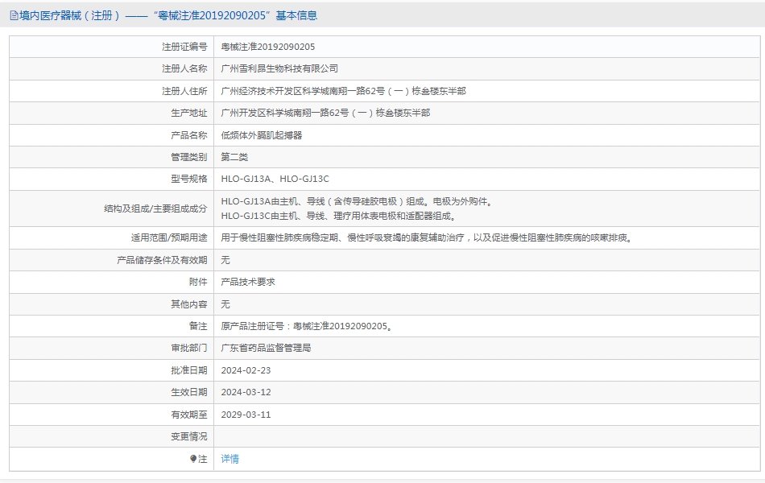The image size is (765, 483).
Task: Select the 适用范围 intended use description text
Action: 427,238
